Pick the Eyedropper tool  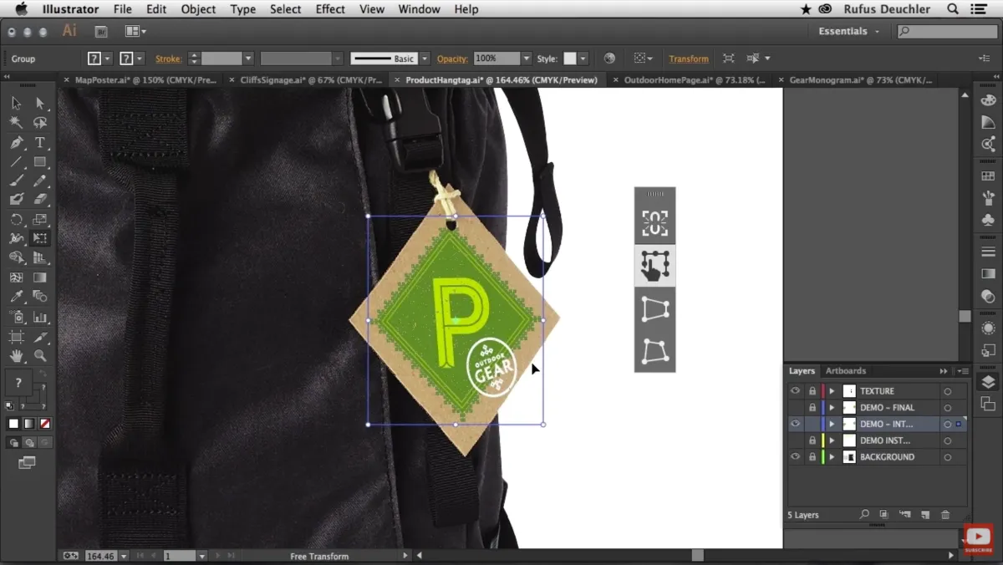click(16, 297)
